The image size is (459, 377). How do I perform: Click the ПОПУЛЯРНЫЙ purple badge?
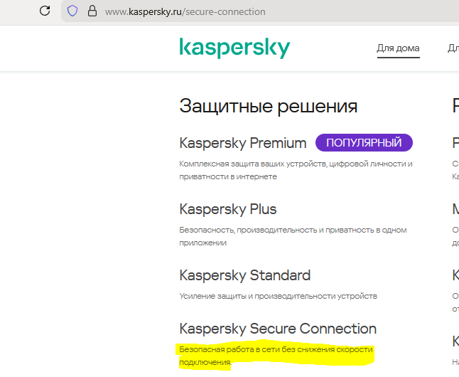coord(364,143)
